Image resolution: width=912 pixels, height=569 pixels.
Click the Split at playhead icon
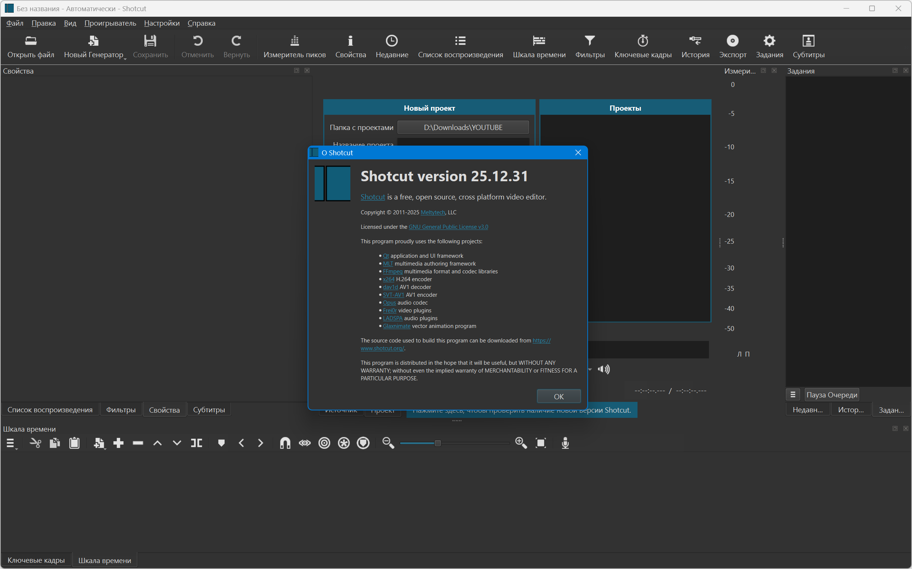pos(196,443)
